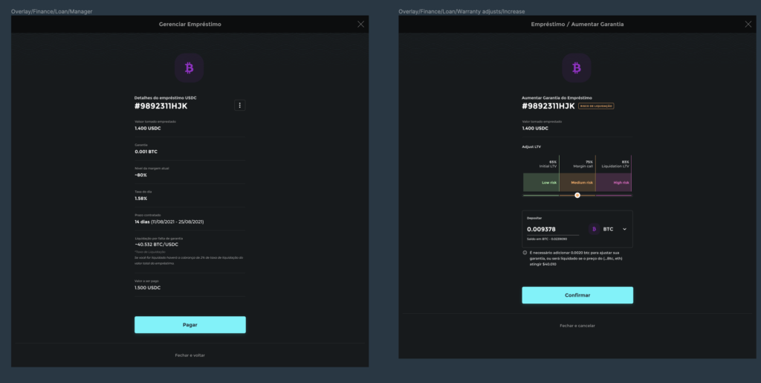The image size is (761, 383).
Task: Click the small BTC coin icon beside deposit amount
Action: pos(594,229)
